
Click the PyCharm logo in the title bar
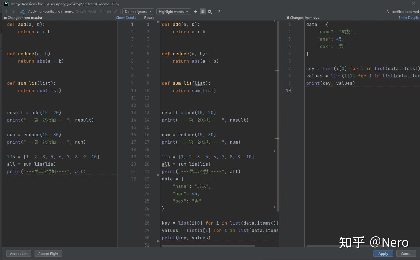[x=6, y=4]
